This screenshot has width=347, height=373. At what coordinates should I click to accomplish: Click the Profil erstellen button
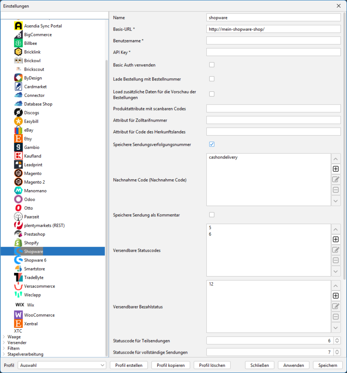(x=129, y=365)
